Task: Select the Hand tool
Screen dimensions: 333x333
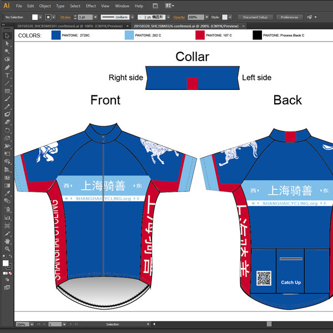Action: click(x=7, y=241)
